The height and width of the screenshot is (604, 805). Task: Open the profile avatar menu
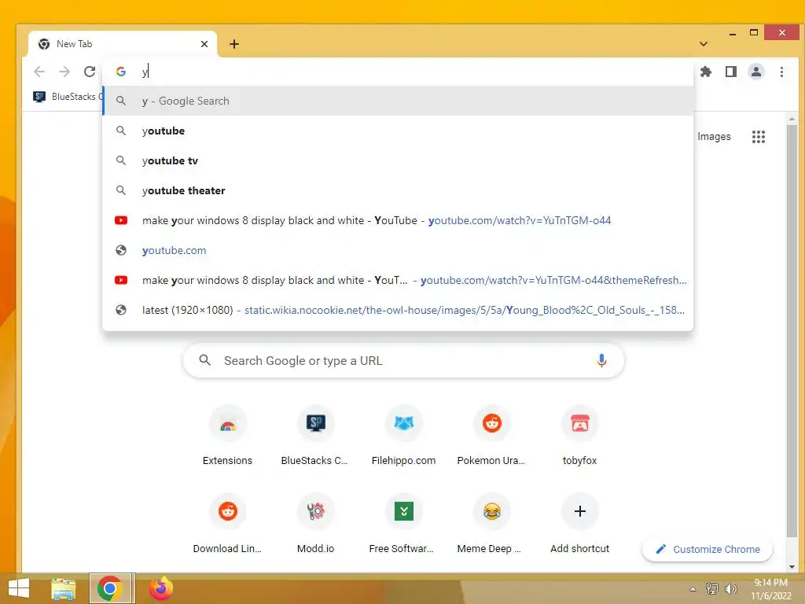755,72
